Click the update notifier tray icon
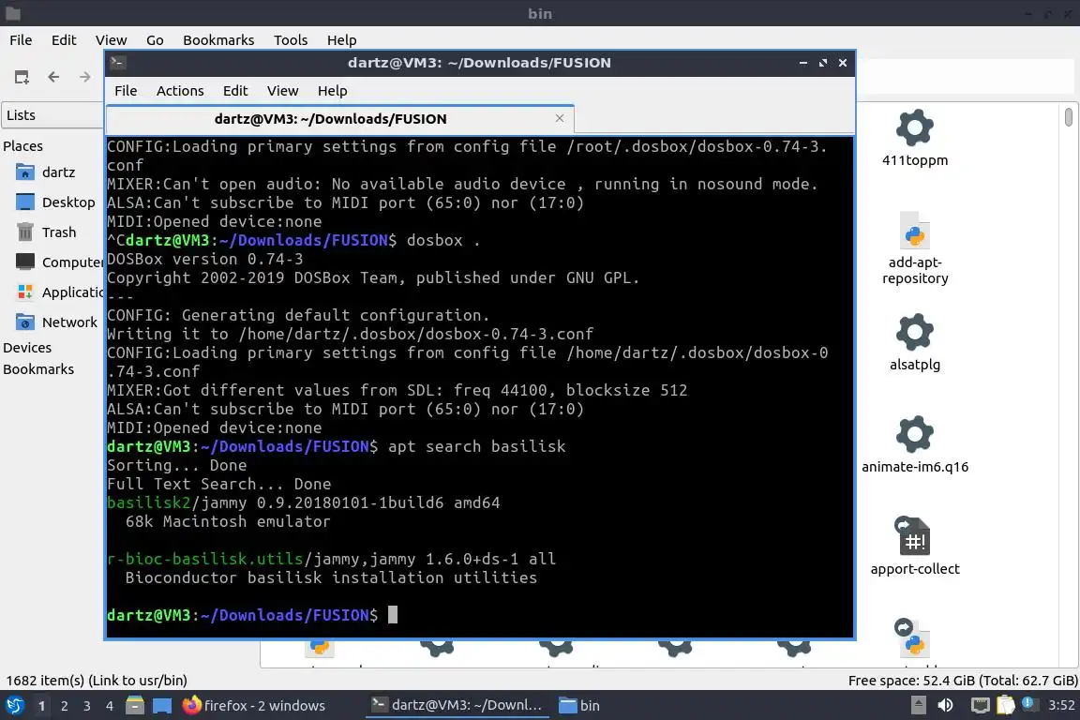The height and width of the screenshot is (720, 1080). click(x=1029, y=703)
